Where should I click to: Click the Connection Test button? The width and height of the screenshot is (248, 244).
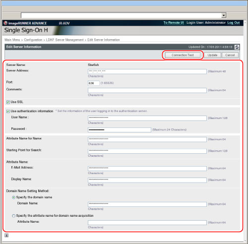[x=183, y=55]
